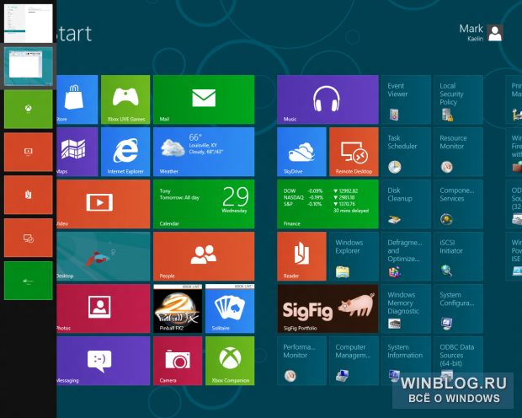The image size is (522, 418).
Task: Open the Desktop tile with fish
Action: click(x=104, y=256)
